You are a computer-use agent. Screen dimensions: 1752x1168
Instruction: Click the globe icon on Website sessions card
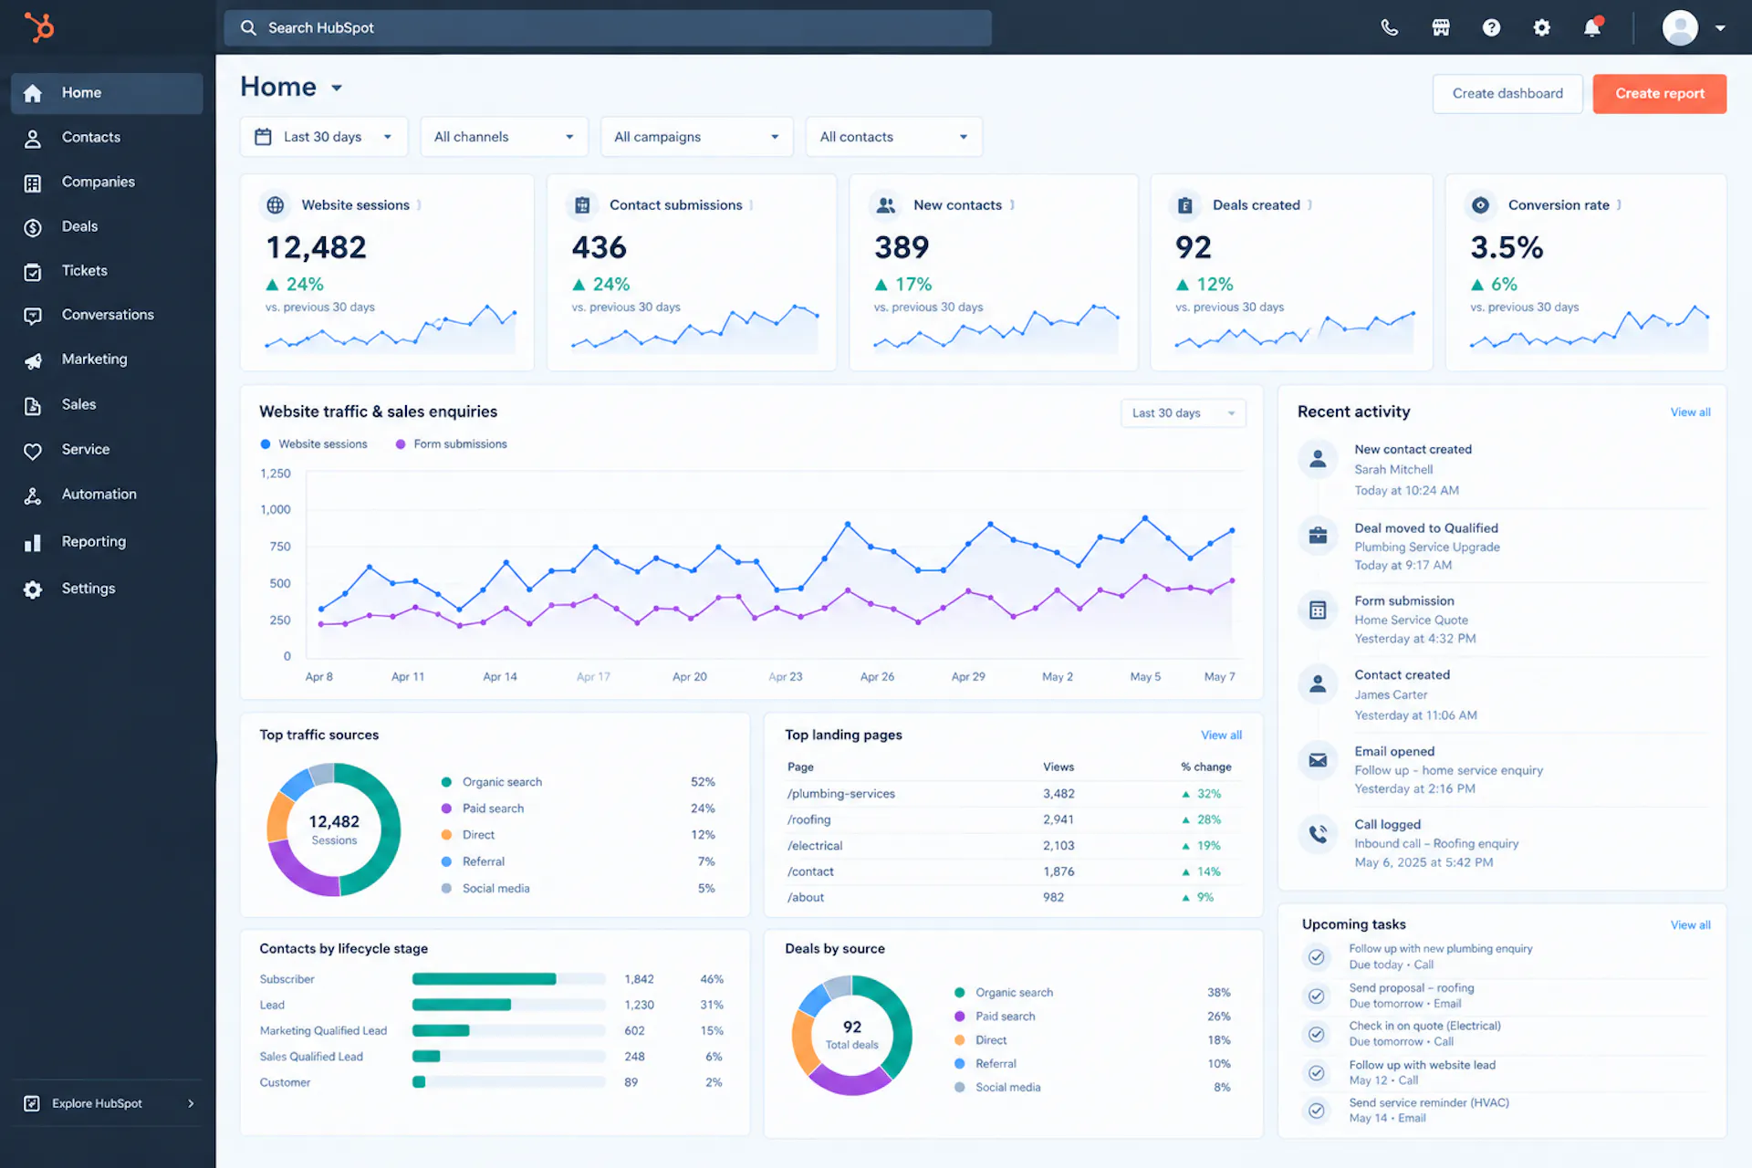(275, 205)
